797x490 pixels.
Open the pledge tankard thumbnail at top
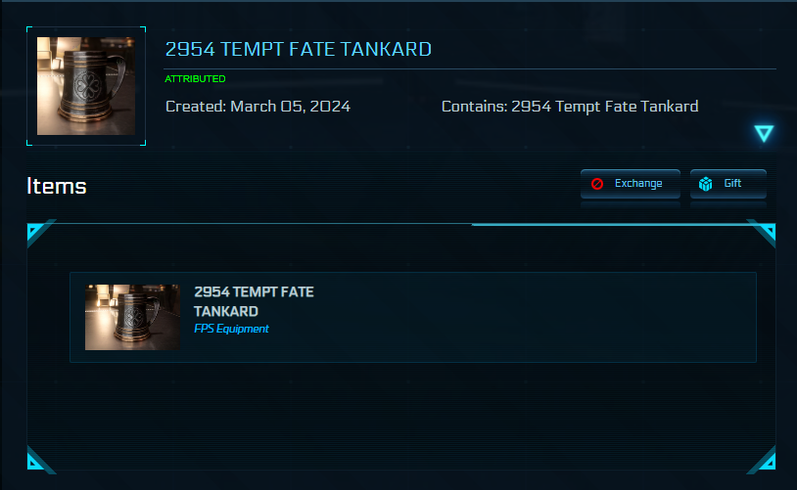pos(85,86)
